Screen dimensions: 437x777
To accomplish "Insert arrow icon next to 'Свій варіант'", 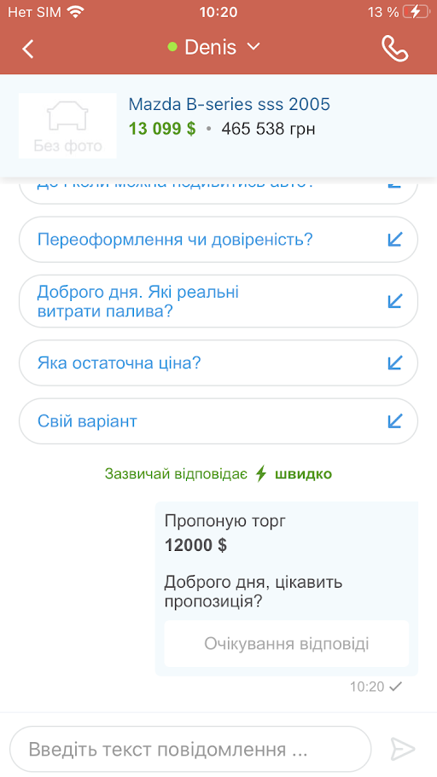I will (x=394, y=421).
